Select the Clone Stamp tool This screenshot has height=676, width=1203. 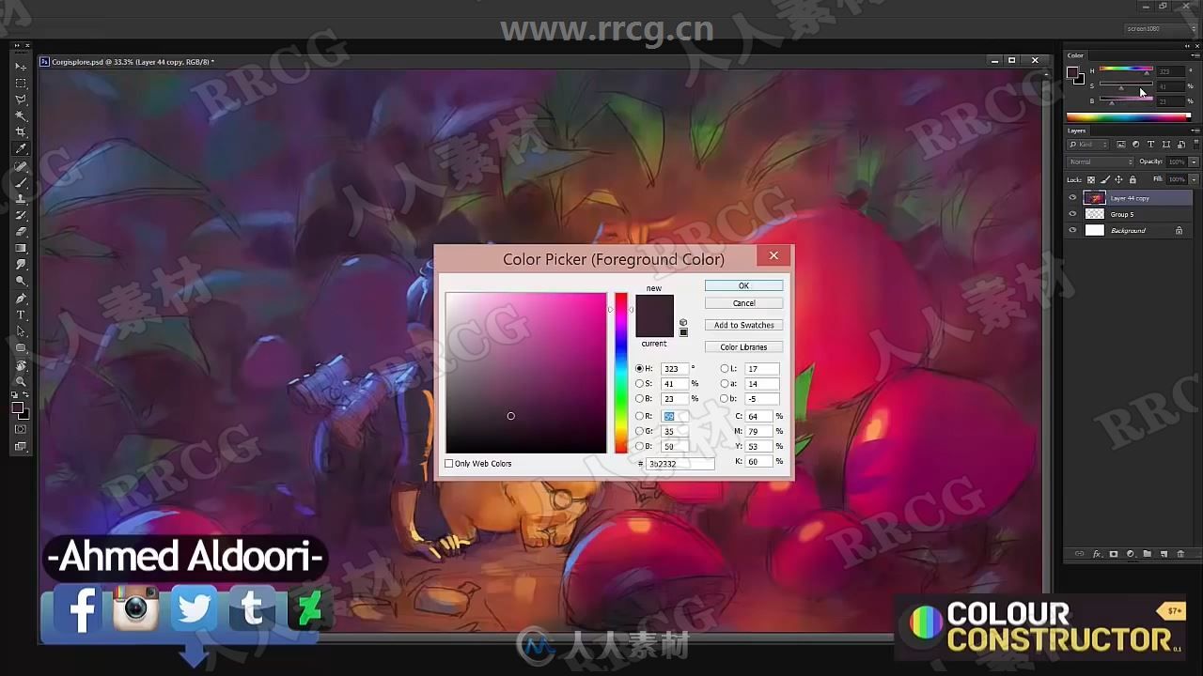click(21, 198)
